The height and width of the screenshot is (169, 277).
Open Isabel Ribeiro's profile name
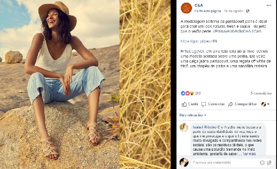[205, 127]
